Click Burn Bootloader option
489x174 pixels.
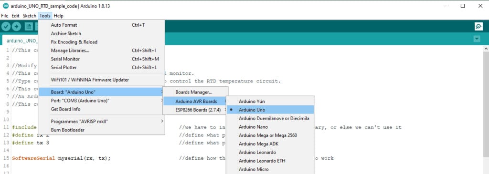101,130
